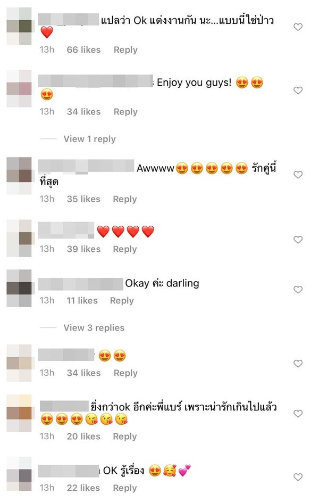This screenshot has width=319, height=502.
Task: Like the 'Awwww' comment with heart icon
Action: click(x=298, y=175)
